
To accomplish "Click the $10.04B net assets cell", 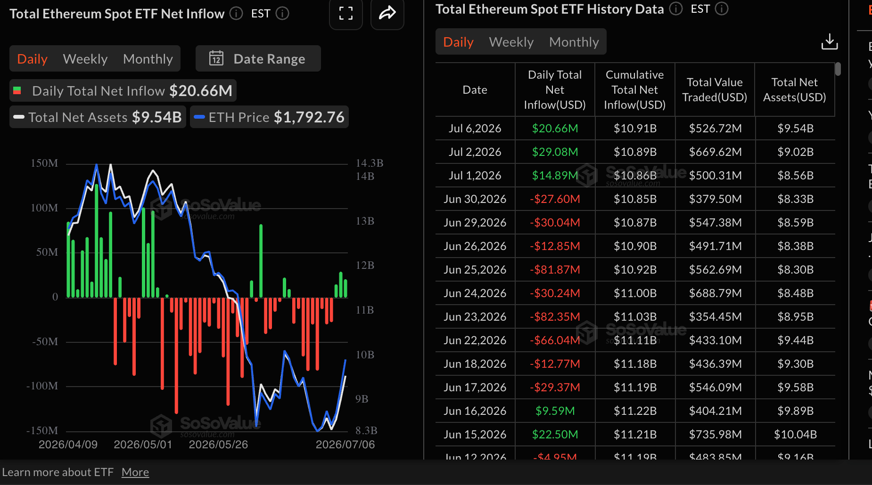I will (x=796, y=434).
